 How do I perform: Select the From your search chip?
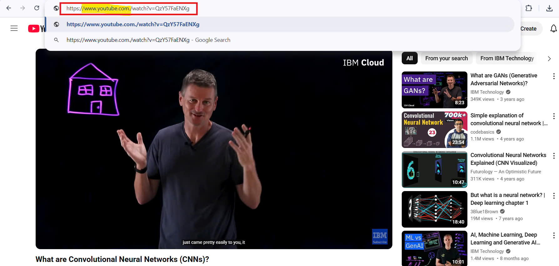pyautogui.click(x=446, y=58)
